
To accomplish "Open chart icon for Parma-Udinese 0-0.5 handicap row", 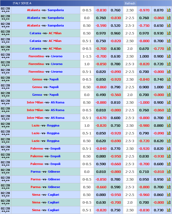I will point(169,179).
